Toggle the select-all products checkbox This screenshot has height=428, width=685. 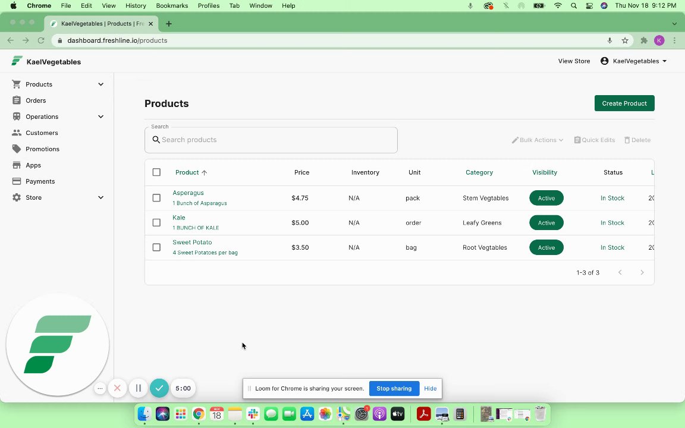pyautogui.click(x=156, y=172)
